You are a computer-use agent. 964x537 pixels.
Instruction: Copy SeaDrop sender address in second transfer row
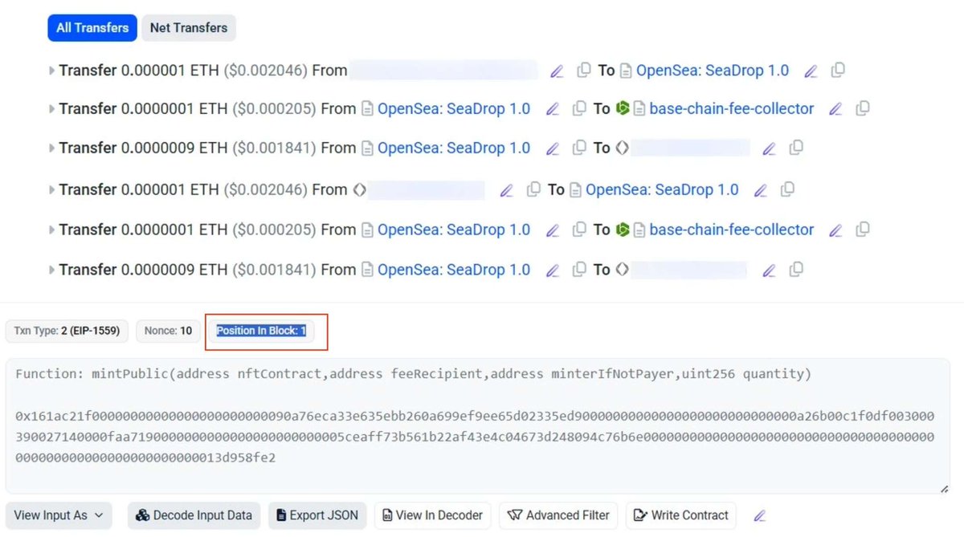tap(579, 108)
